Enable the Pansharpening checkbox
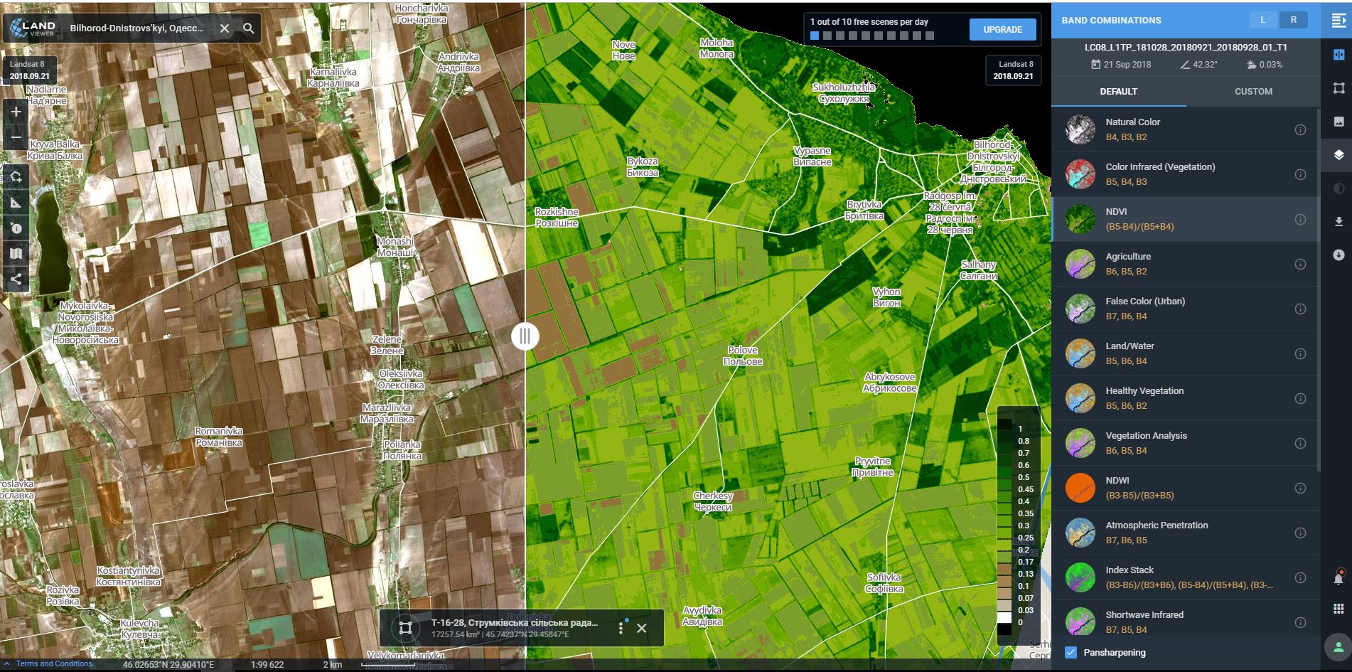 1070,652
